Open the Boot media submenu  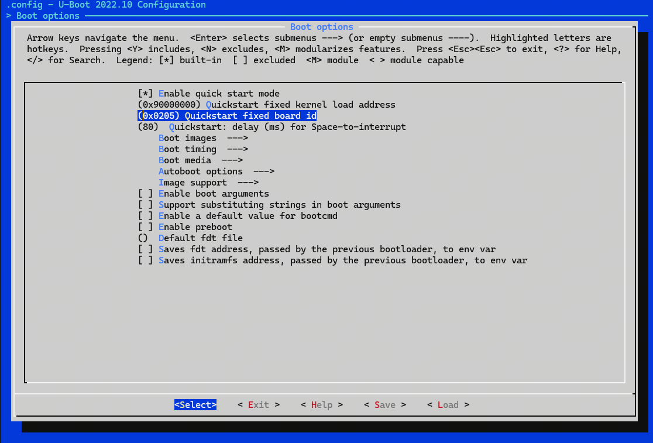click(201, 160)
